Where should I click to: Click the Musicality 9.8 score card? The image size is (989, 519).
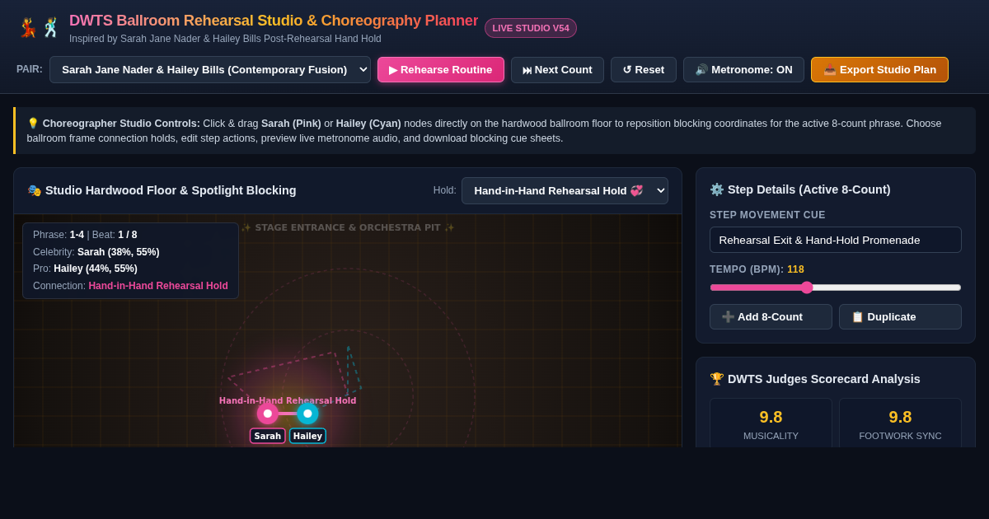pos(771,423)
